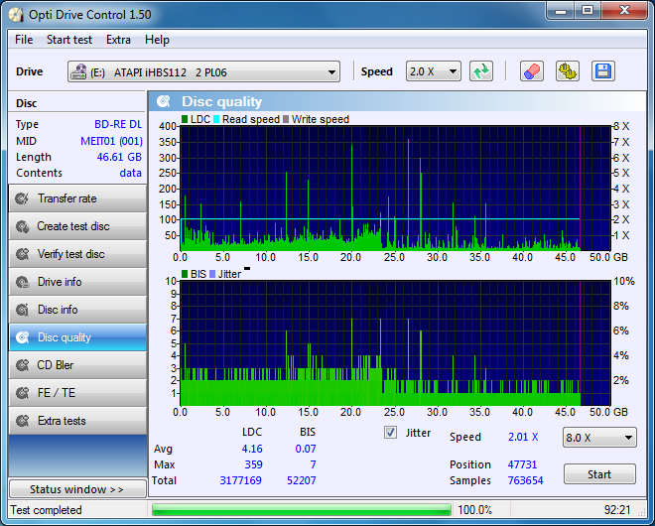
Task: Expand the Status window
Action: (77, 489)
